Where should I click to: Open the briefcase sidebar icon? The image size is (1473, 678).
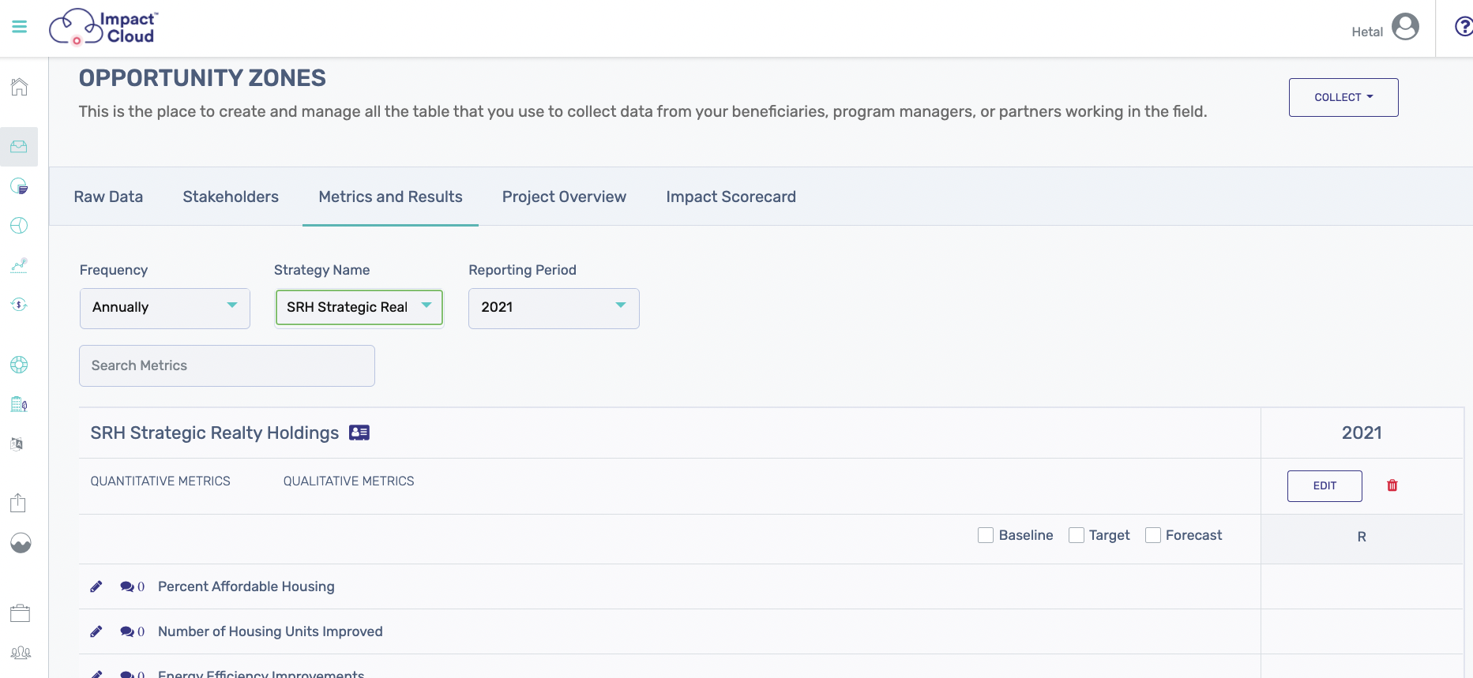[x=20, y=613]
